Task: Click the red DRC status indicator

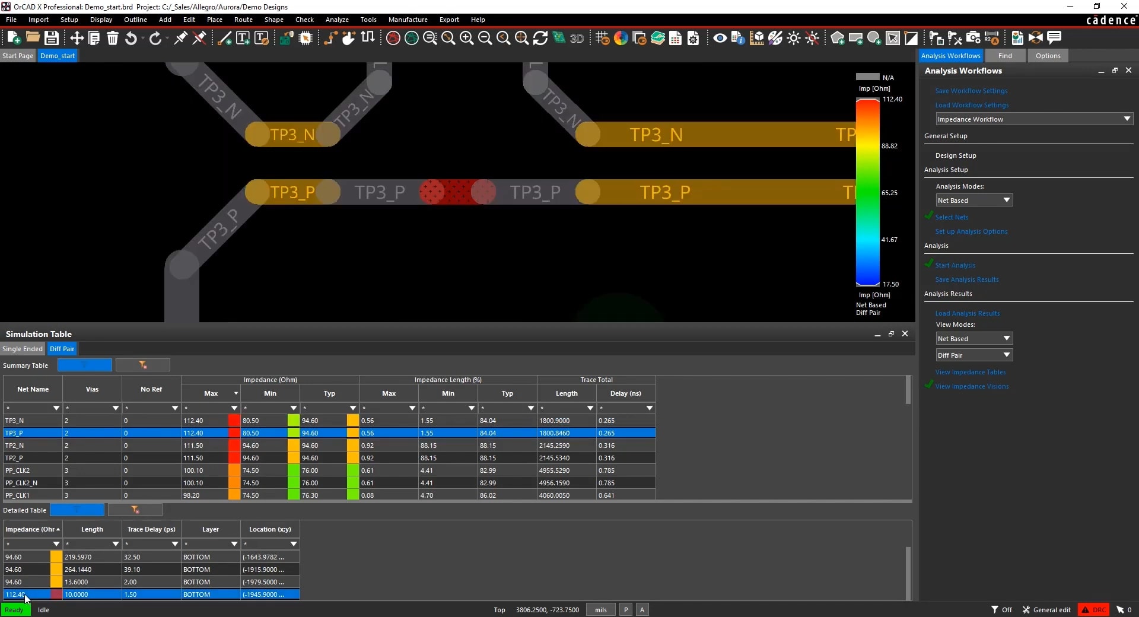Action: (1093, 609)
